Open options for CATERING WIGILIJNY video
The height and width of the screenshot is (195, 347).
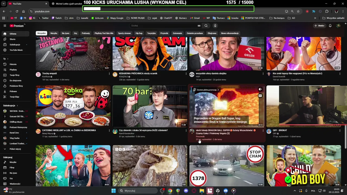(x=109, y=131)
